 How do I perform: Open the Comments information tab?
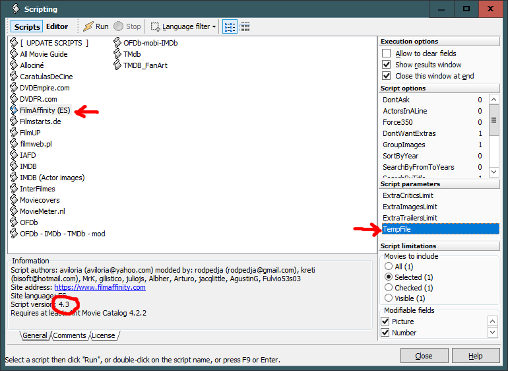[x=69, y=335]
